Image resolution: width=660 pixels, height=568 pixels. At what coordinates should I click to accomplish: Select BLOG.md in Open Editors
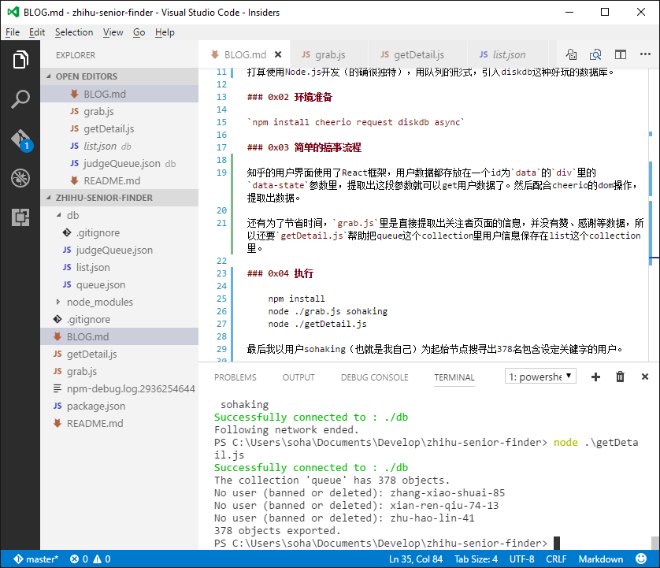[120, 94]
